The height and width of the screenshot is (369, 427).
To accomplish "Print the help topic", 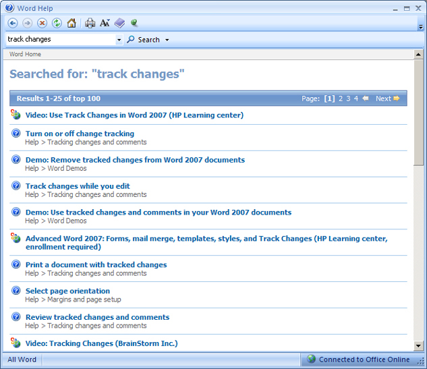I will (x=90, y=23).
